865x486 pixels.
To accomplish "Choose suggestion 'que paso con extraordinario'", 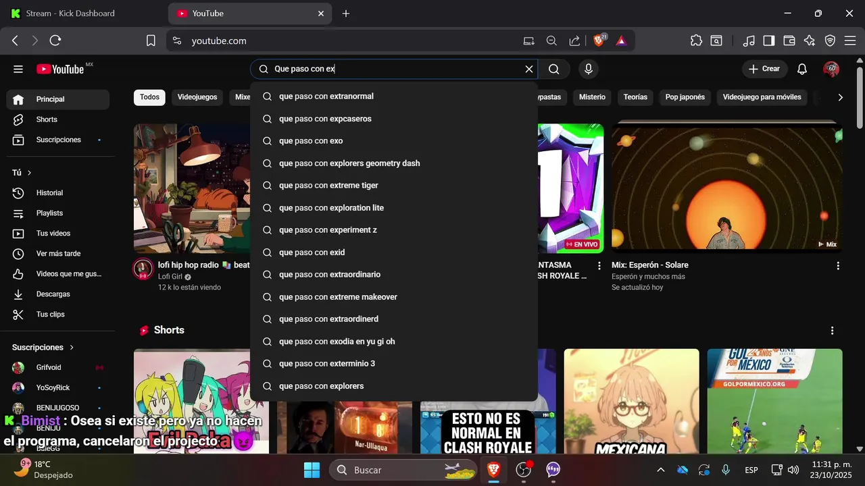I will pyautogui.click(x=394, y=275).
